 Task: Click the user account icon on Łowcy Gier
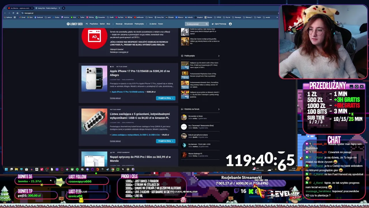tap(230, 24)
